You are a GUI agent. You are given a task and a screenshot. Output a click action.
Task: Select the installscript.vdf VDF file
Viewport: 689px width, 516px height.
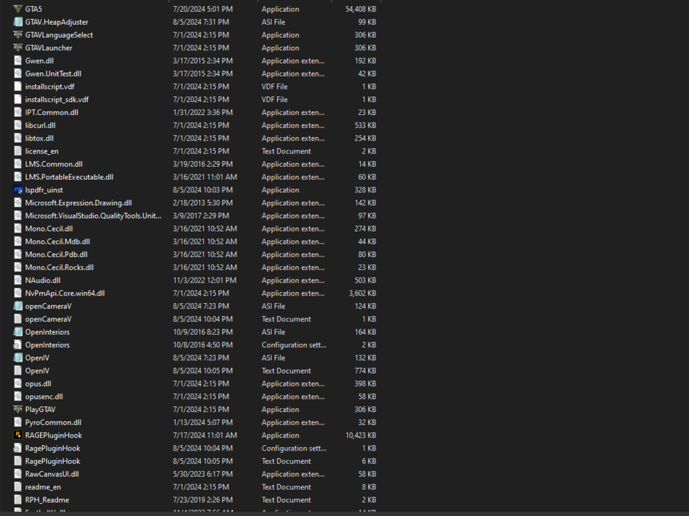[48, 86]
